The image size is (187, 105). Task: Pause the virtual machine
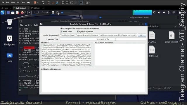pos(35,3)
